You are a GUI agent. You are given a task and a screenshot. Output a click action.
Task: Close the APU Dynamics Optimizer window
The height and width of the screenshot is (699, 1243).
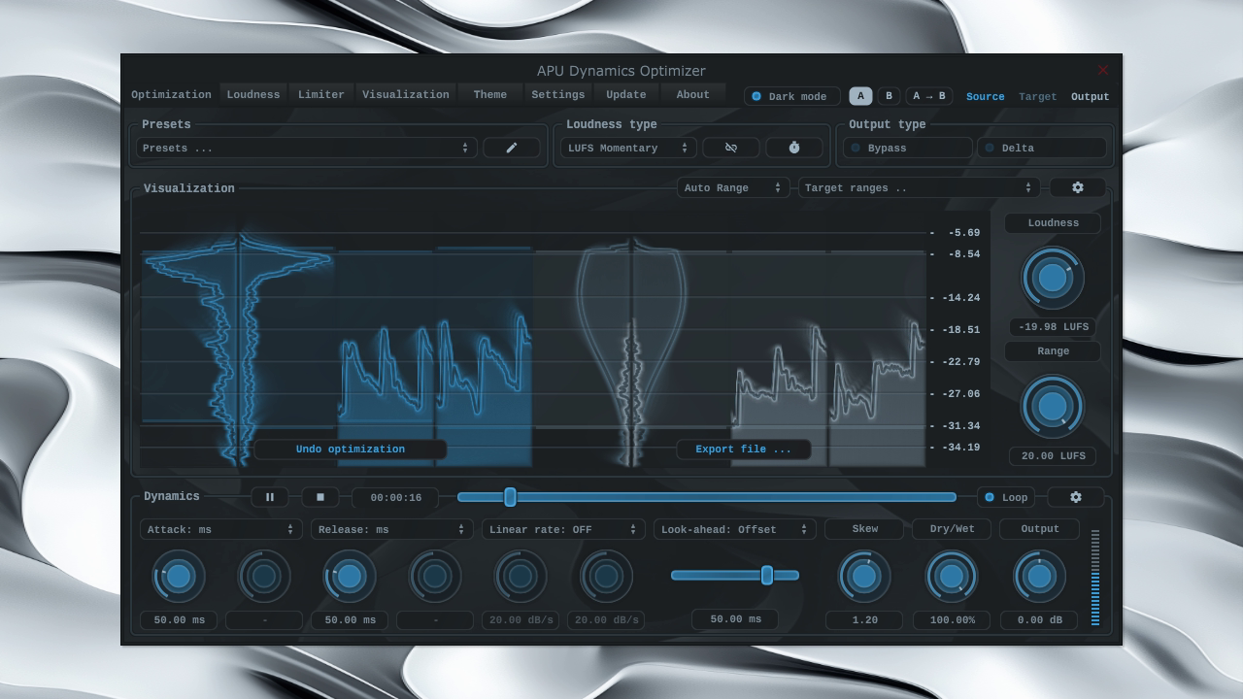(x=1102, y=70)
